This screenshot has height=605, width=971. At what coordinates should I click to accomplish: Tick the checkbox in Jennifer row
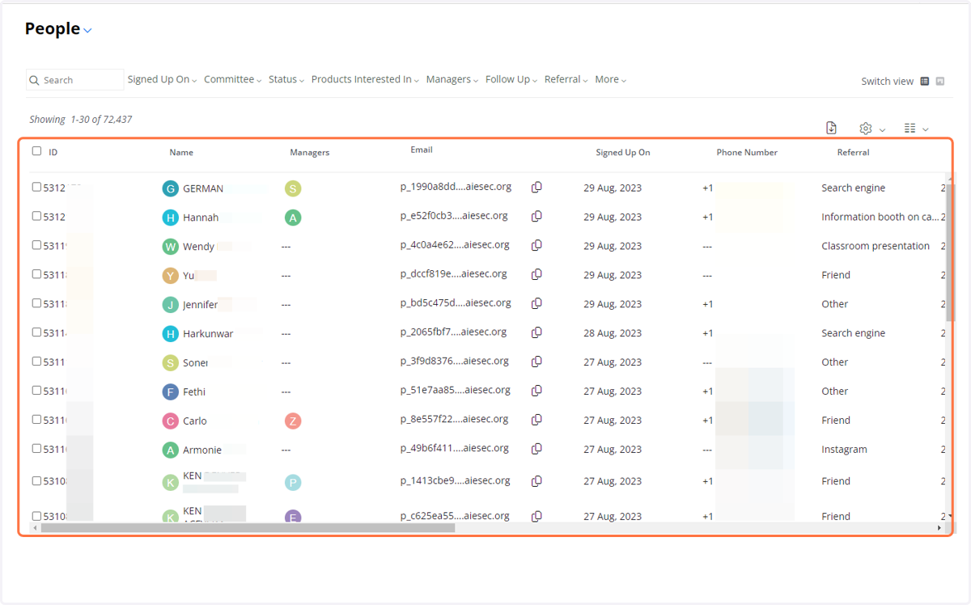[36, 303]
